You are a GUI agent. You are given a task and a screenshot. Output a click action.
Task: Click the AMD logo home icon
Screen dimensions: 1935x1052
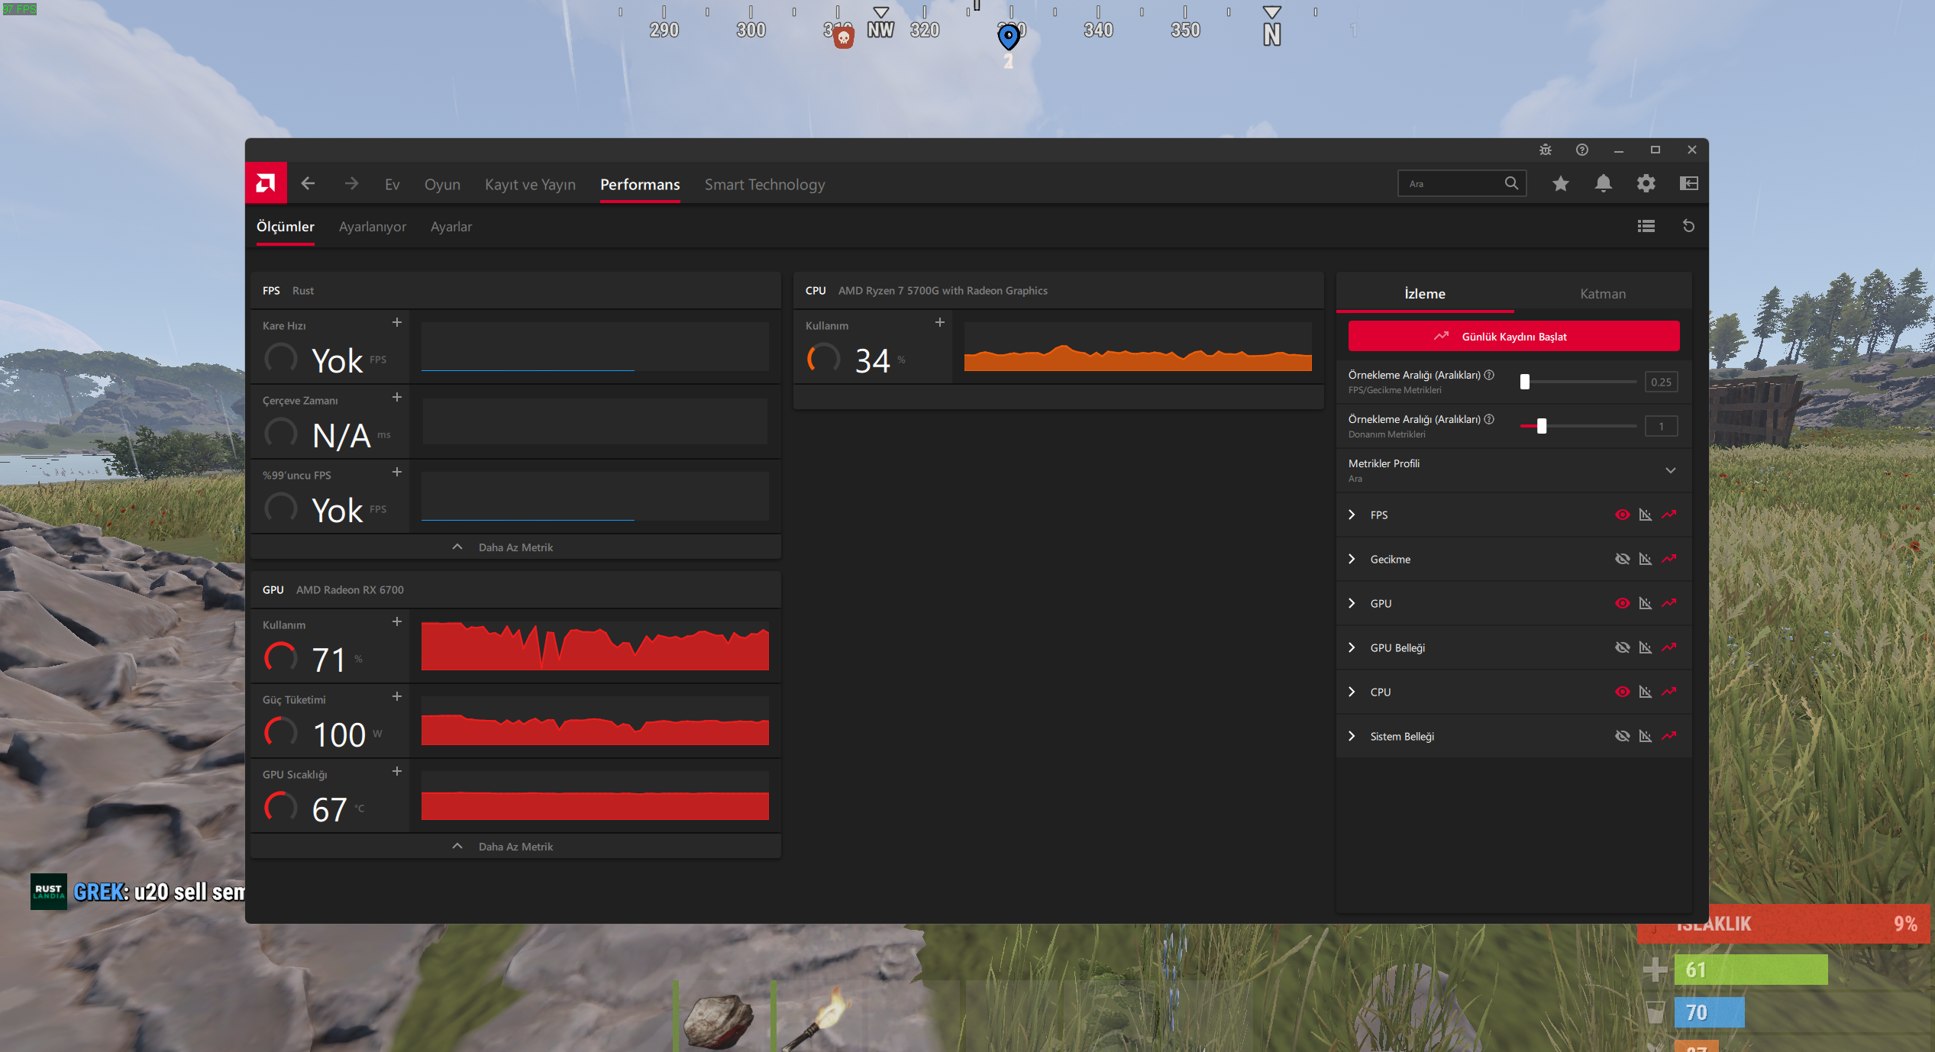pos(266,183)
